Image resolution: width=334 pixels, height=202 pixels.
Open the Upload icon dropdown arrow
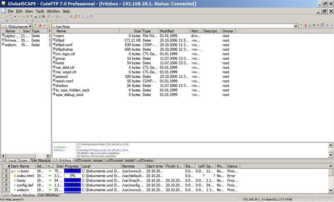61,16
